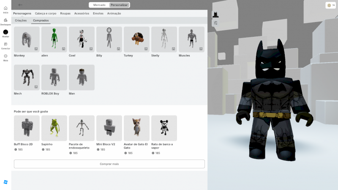This screenshot has width=338, height=190.
Task: Click the Batman headshot view icon
Action: (x=215, y=15)
